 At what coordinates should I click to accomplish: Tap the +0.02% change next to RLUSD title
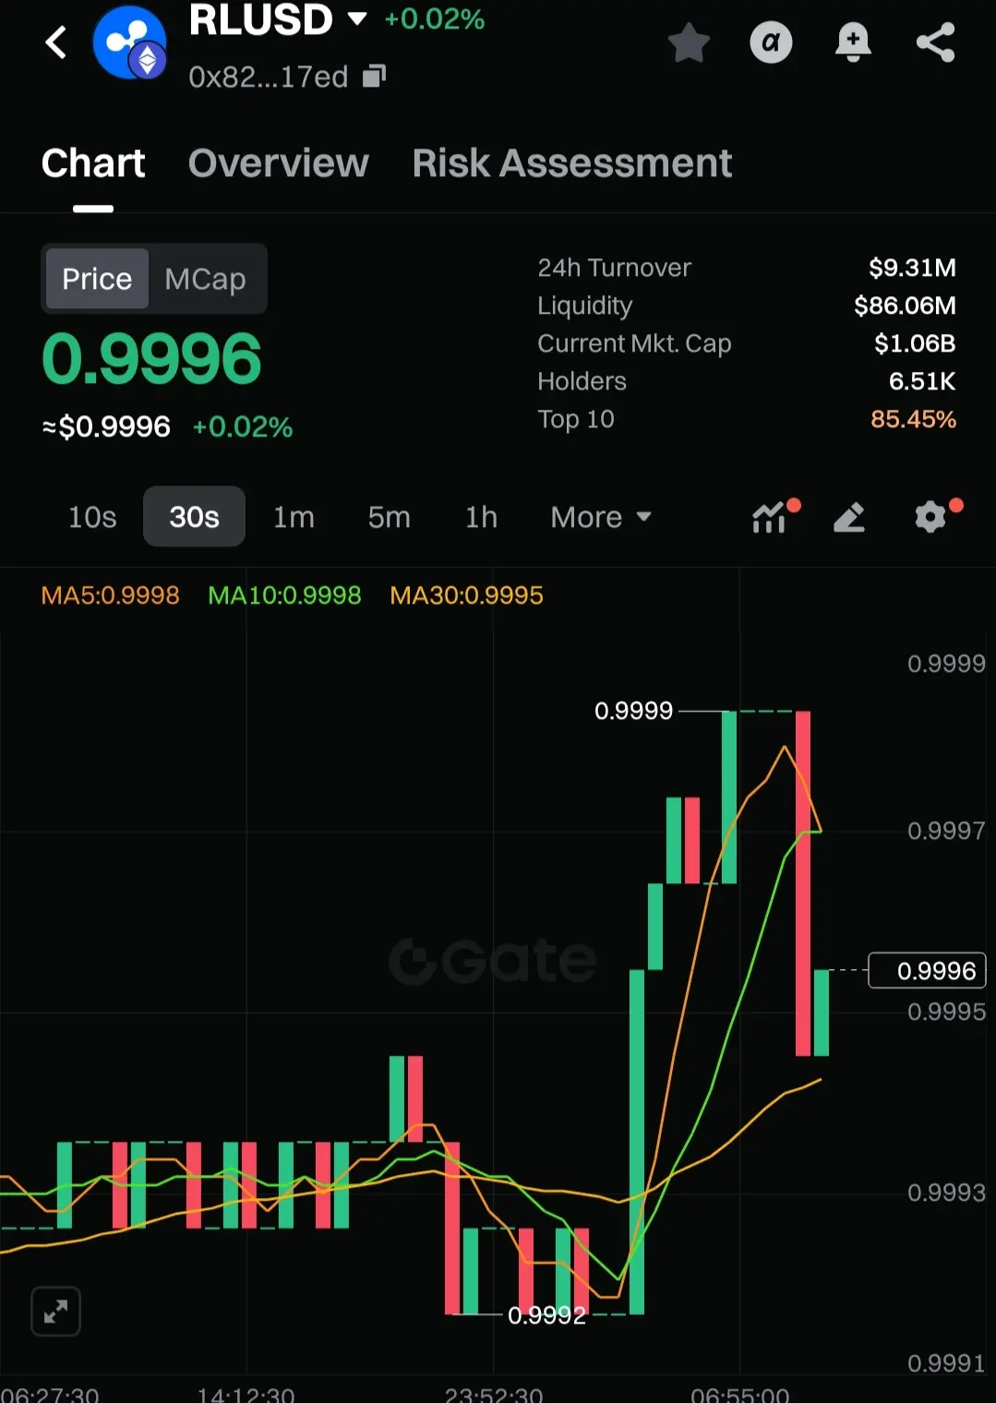[x=434, y=18]
